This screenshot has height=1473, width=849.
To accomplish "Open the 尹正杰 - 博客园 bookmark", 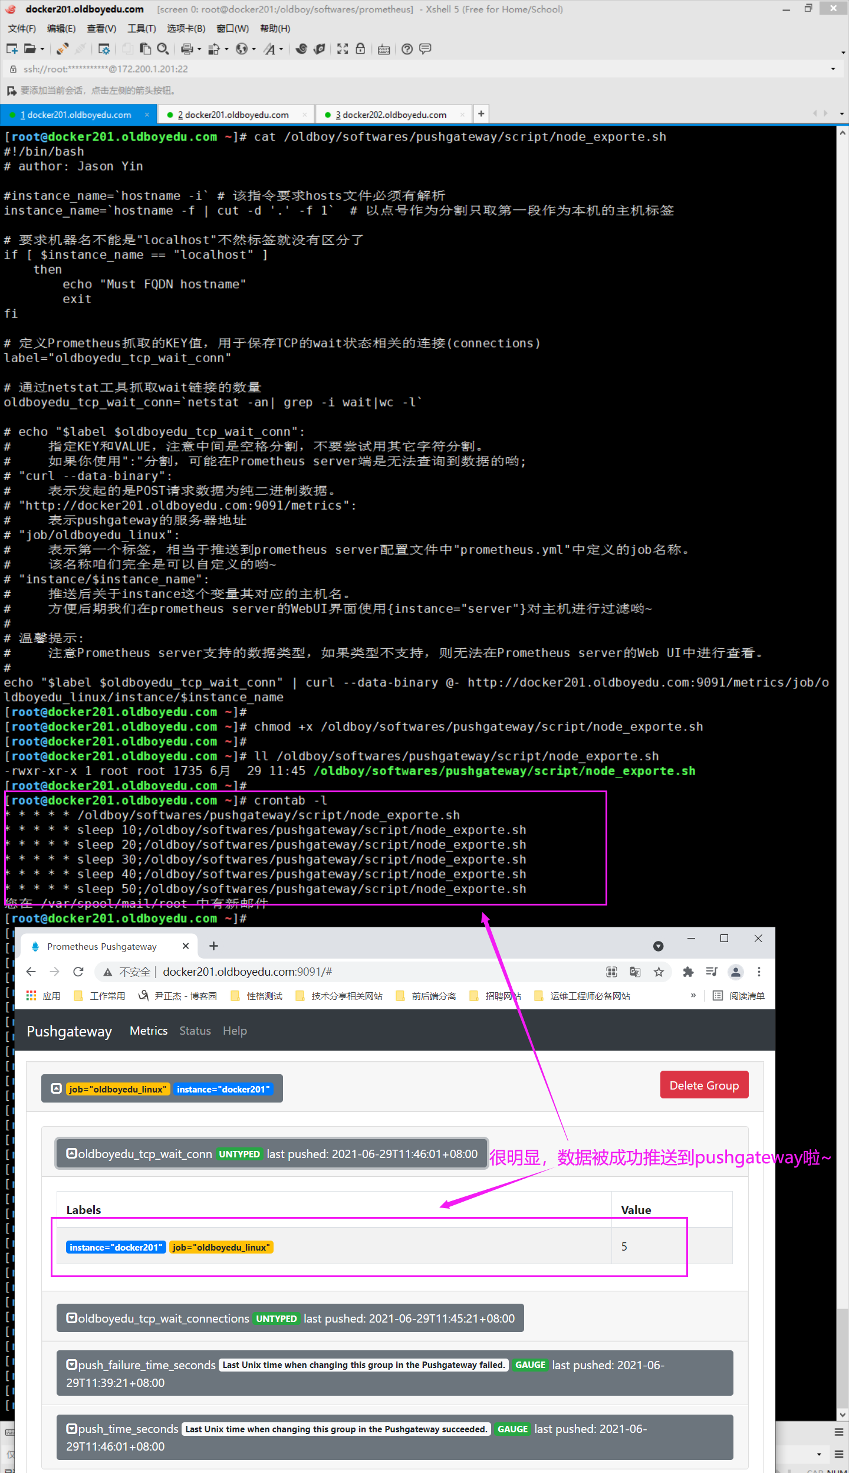I will [x=177, y=996].
